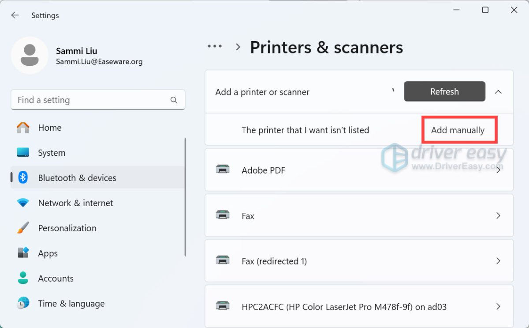
Task: Click Add manually link
Action: tap(458, 130)
